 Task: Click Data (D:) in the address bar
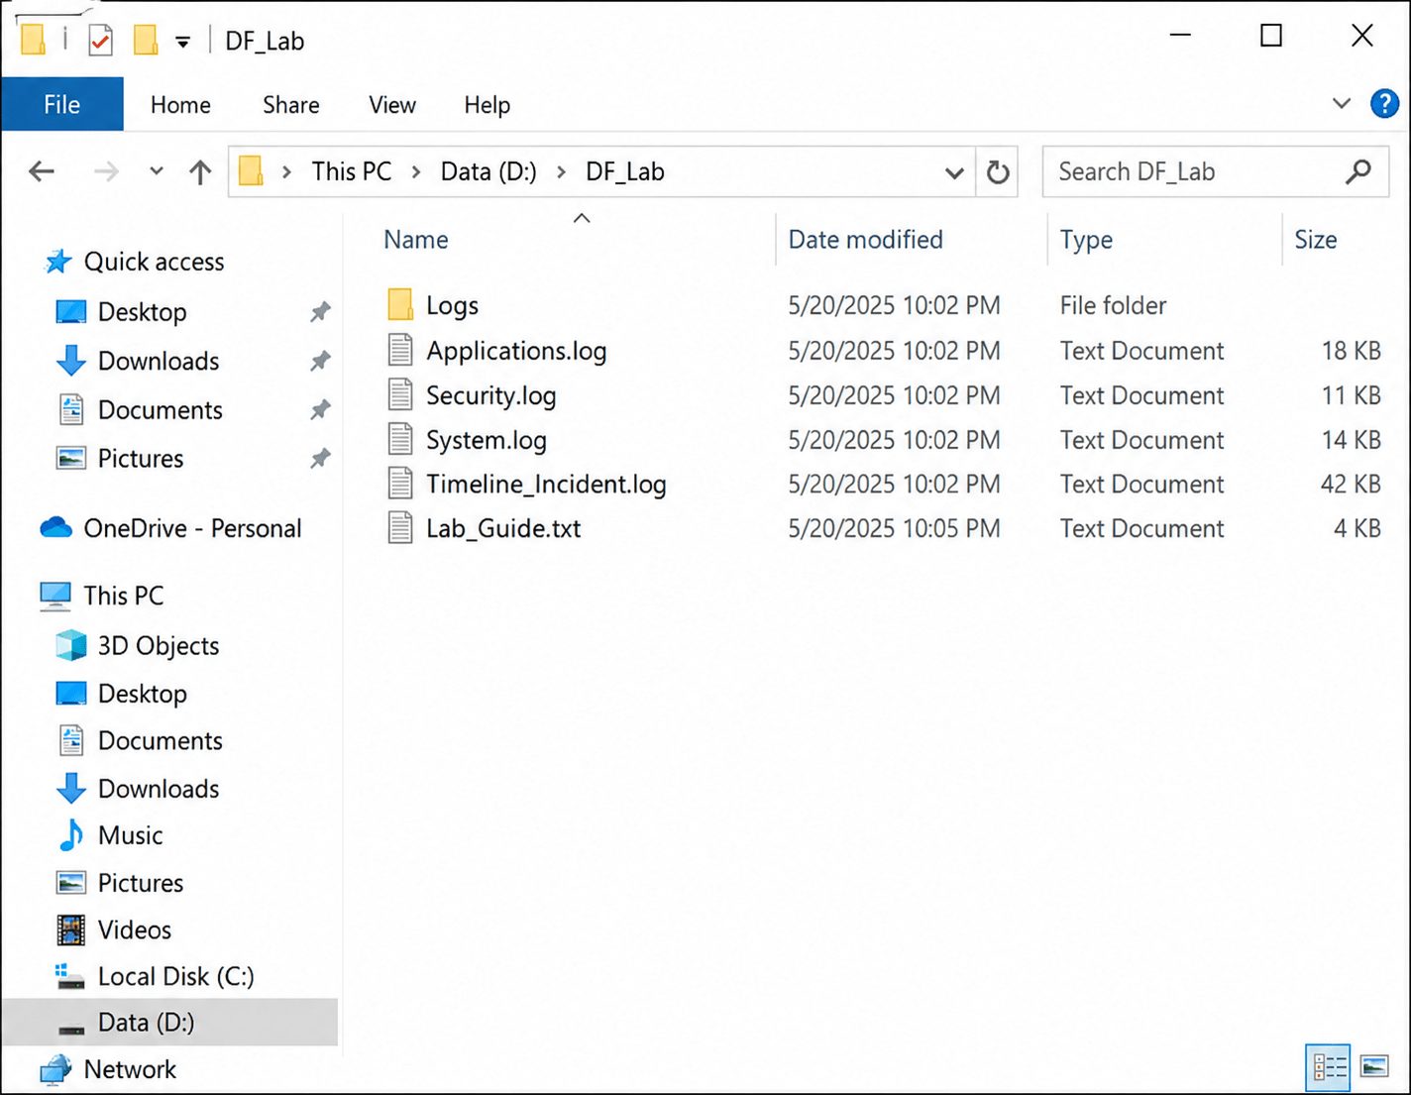(488, 172)
